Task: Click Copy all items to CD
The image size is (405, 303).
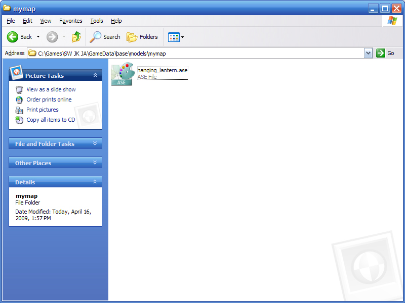Action: [51, 120]
